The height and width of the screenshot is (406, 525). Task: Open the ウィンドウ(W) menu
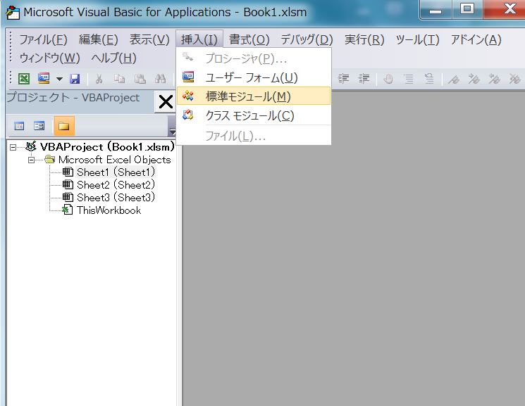tap(49, 58)
